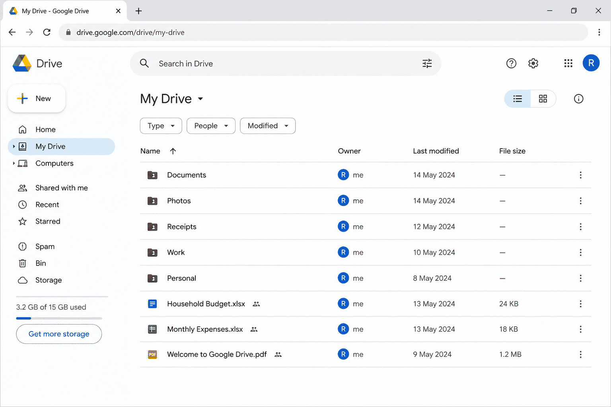Open more actions for Photos folder
The width and height of the screenshot is (611, 407).
pos(580,201)
